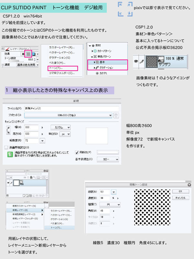
Task: Open the 800x600 (72dpi) preset dropdown
Action: coord(68,115)
